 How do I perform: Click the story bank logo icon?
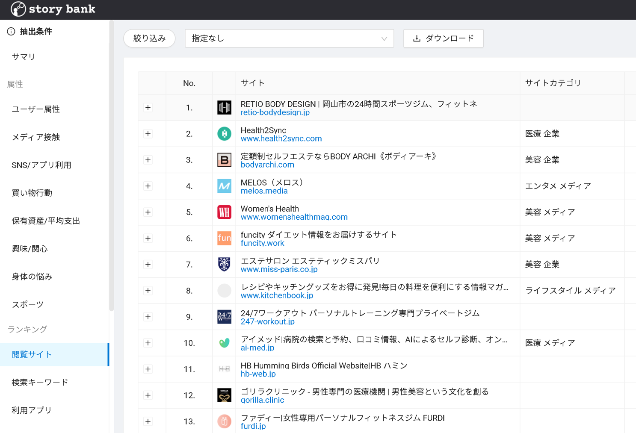coord(18,9)
